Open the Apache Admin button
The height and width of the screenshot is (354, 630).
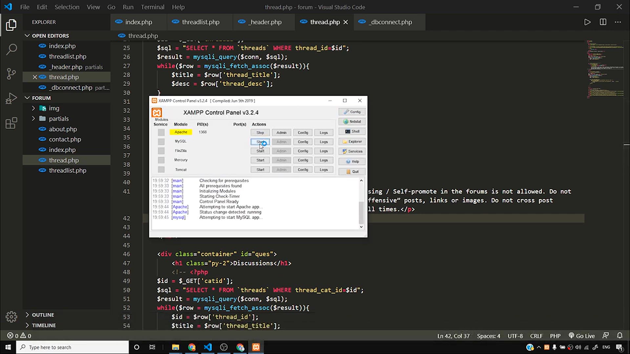(282, 132)
